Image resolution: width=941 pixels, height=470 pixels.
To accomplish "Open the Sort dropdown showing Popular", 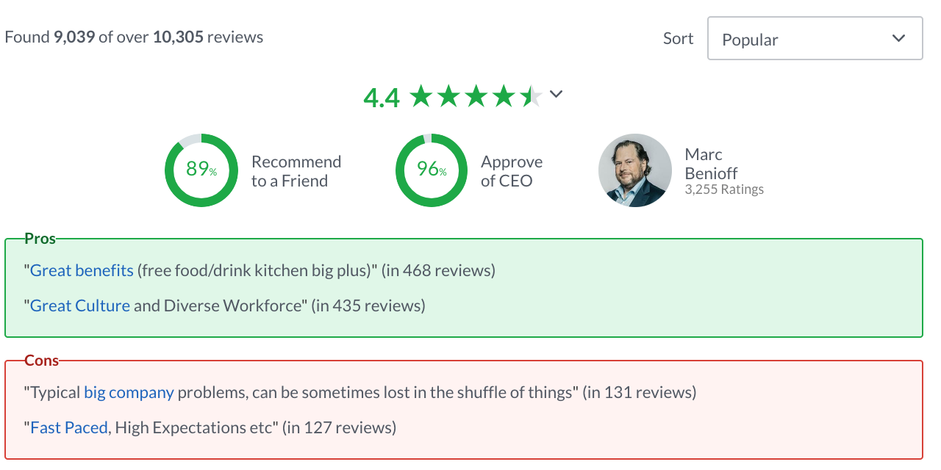I will [x=815, y=39].
